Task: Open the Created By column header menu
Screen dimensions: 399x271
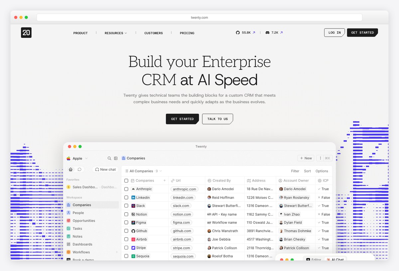Action: coord(225,181)
